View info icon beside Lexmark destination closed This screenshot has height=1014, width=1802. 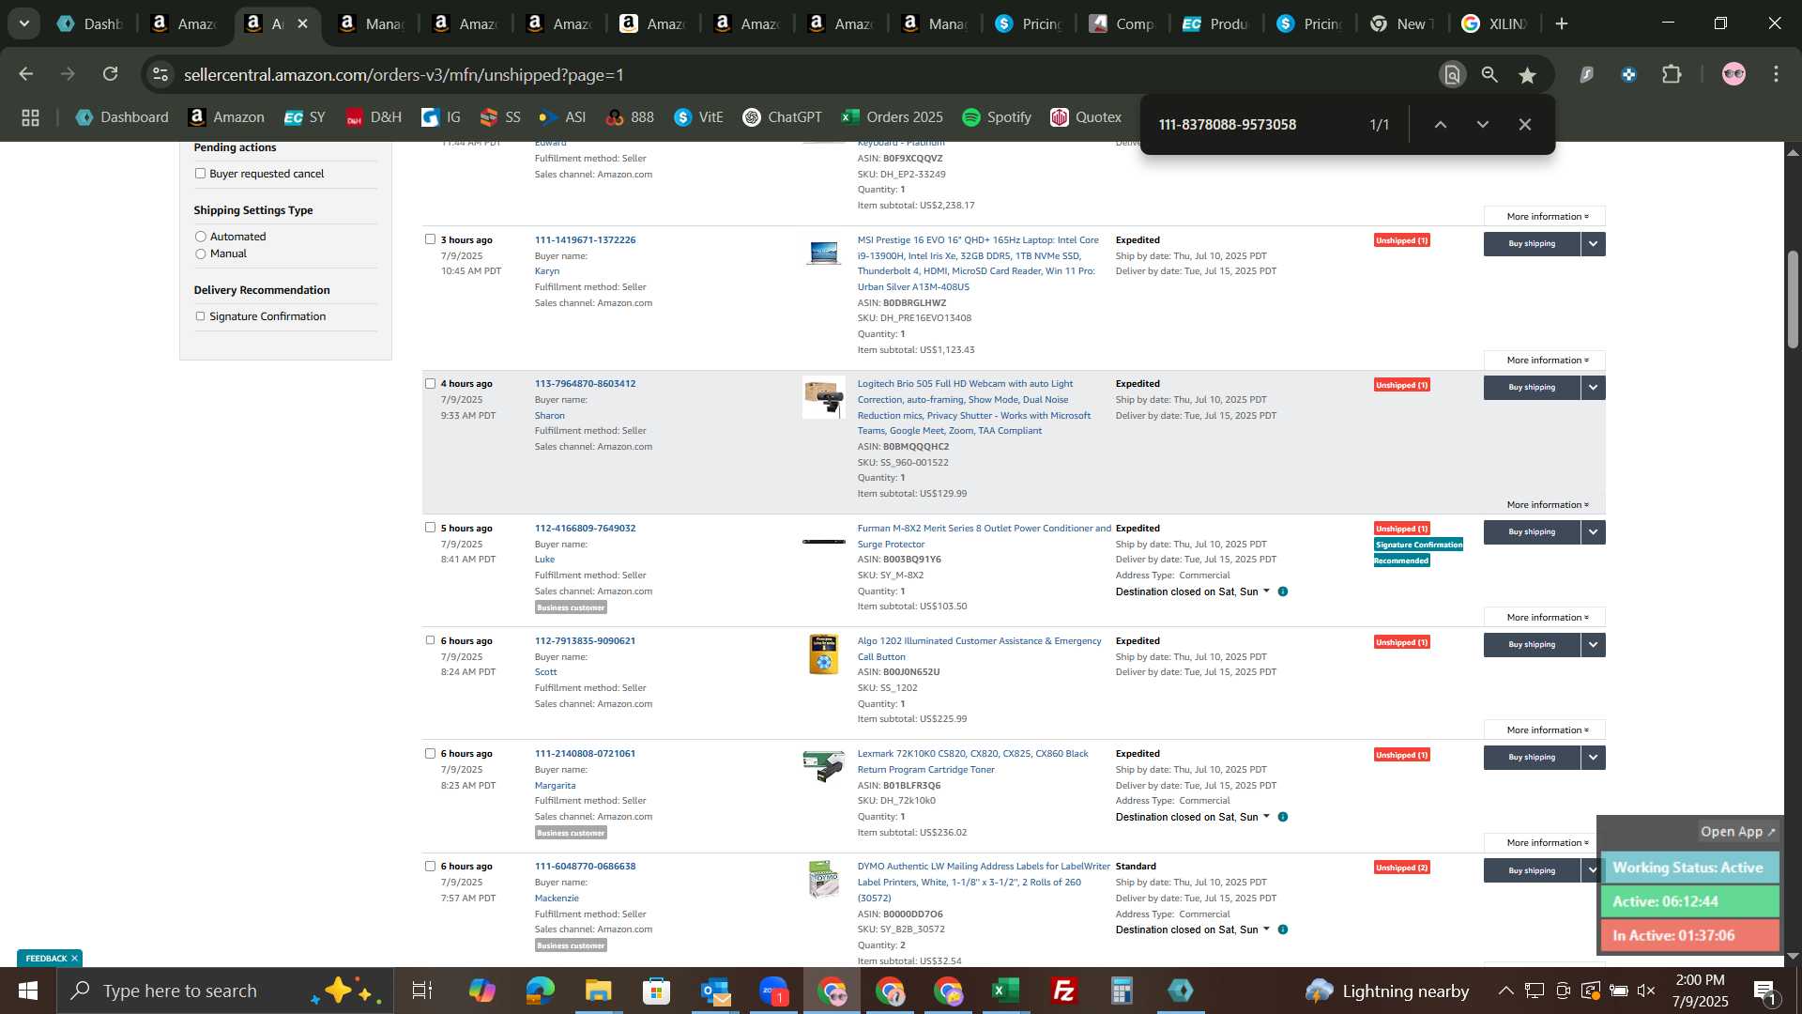click(1283, 817)
